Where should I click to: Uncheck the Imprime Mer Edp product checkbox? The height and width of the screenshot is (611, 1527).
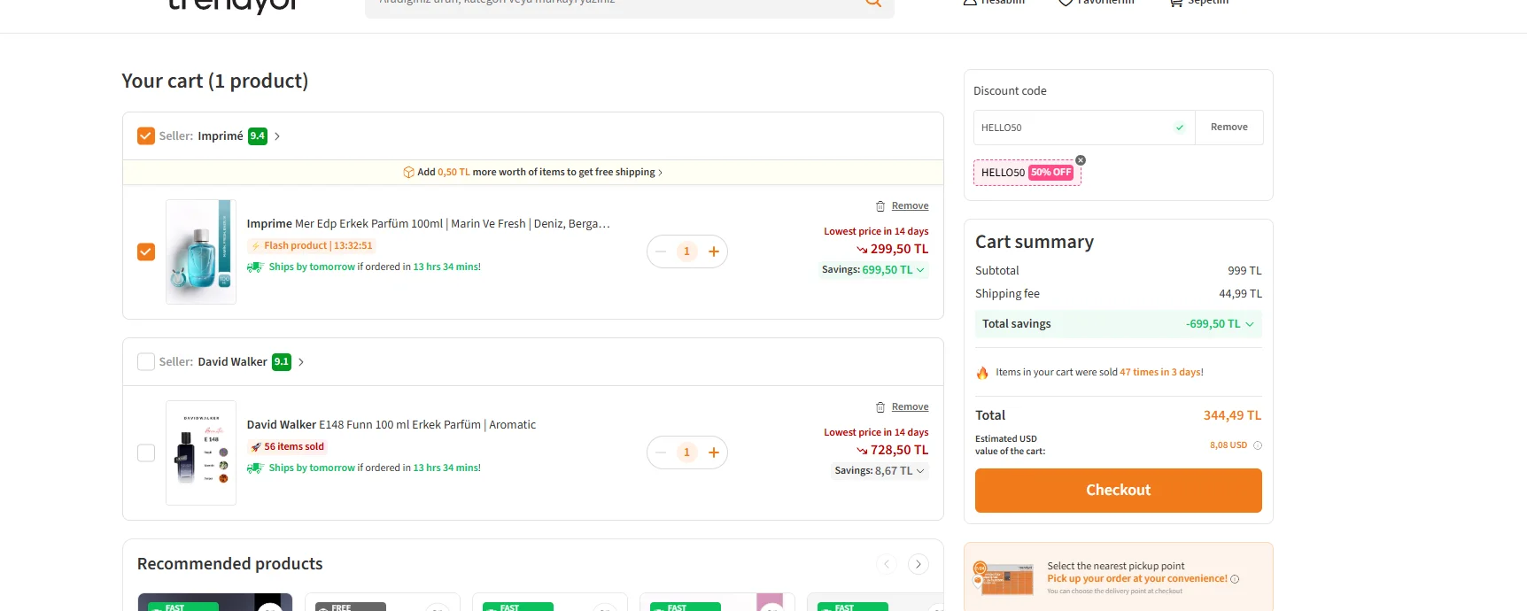click(x=146, y=251)
